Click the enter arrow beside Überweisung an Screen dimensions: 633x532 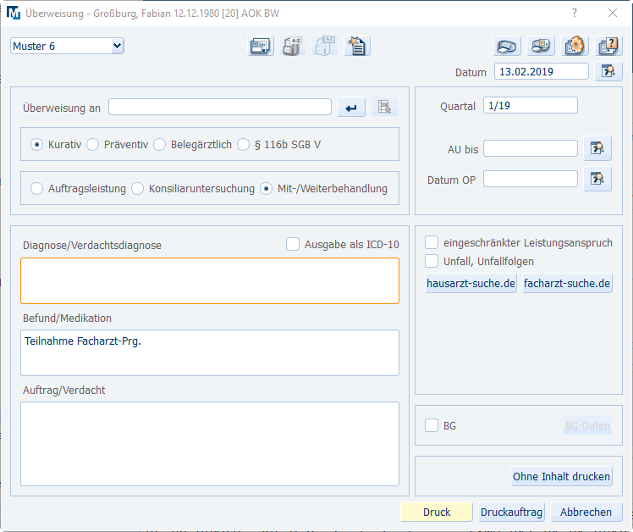coord(351,107)
